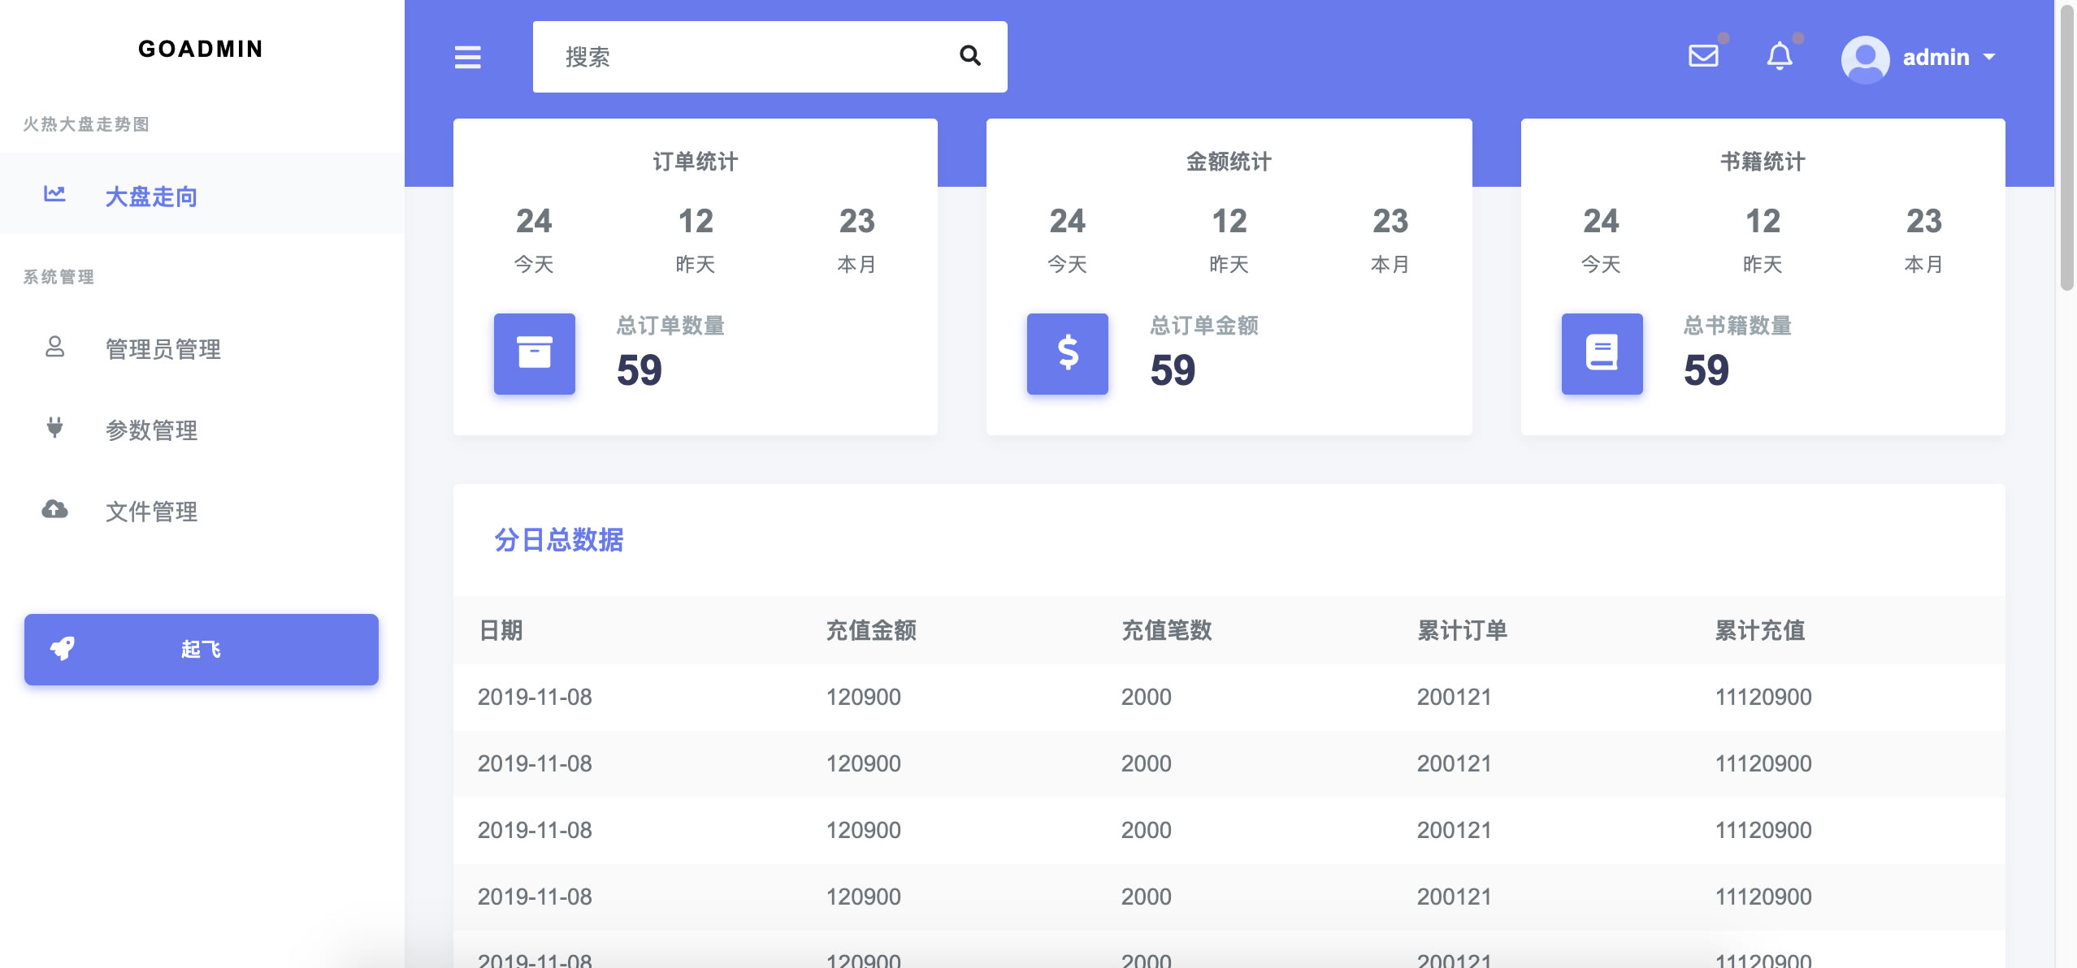Click the GOADMIN logo link
2077x968 pixels.
(201, 49)
